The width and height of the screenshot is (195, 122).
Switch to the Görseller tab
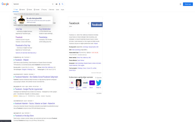pos(37,9)
